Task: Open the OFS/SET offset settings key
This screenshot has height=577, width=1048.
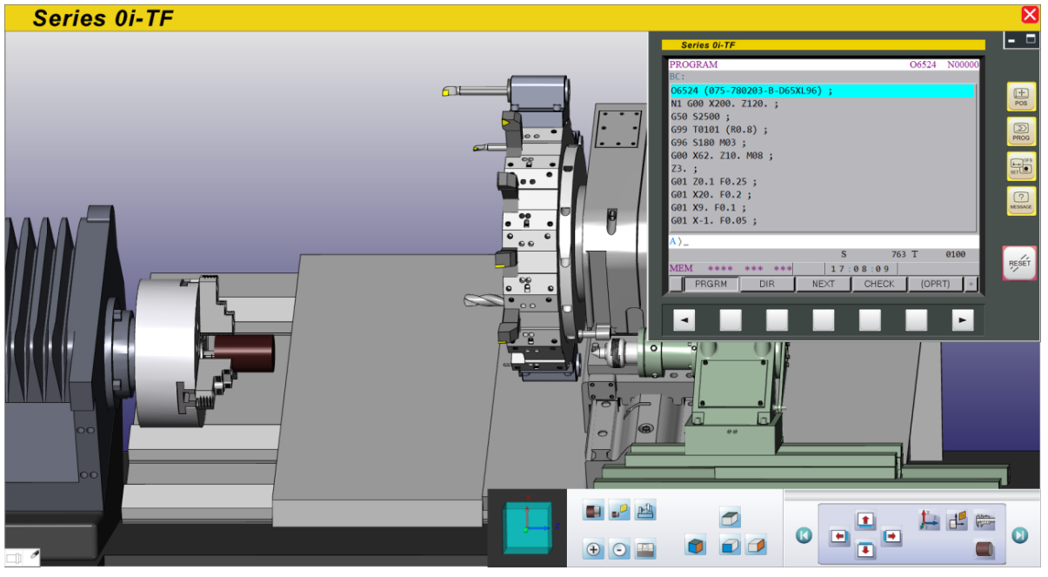Action: (x=1021, y=166)
